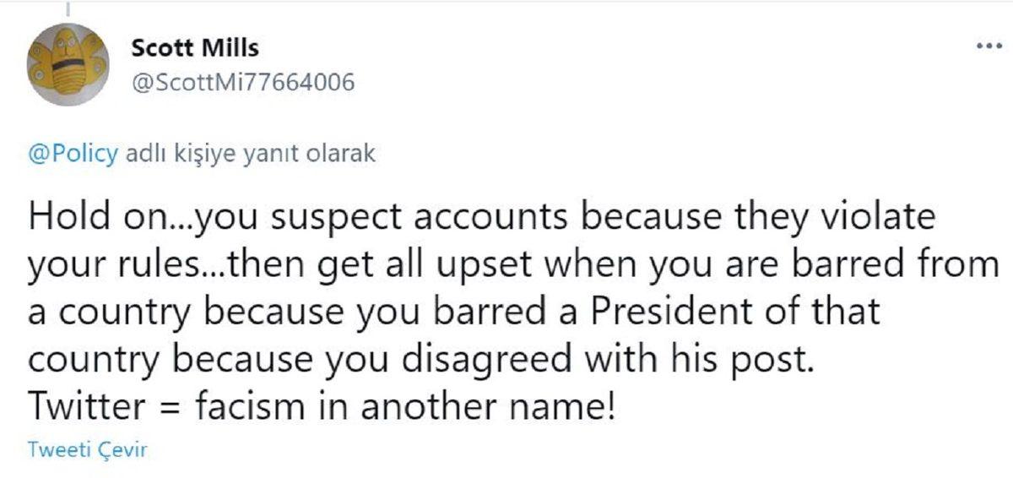Click the "adlı kişiye yanıt olarak" reply text
Screen dimensions: 1013x478
(250, 155)
